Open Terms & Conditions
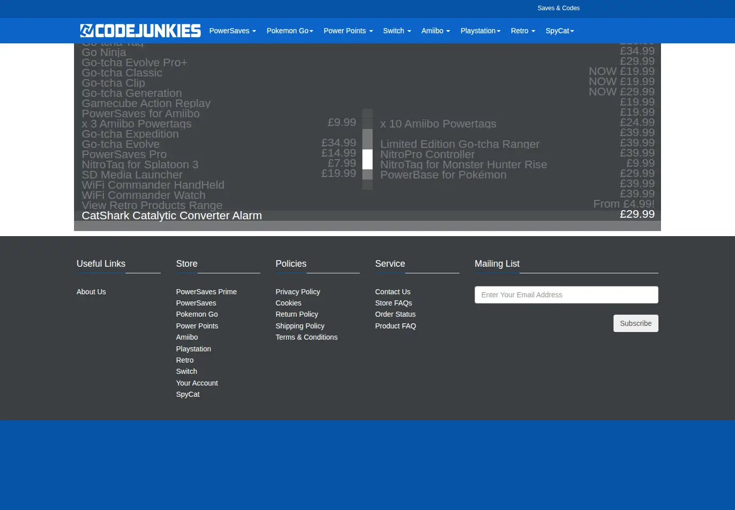The width and height of the screenshot is (735, 510). click(306, 337)
